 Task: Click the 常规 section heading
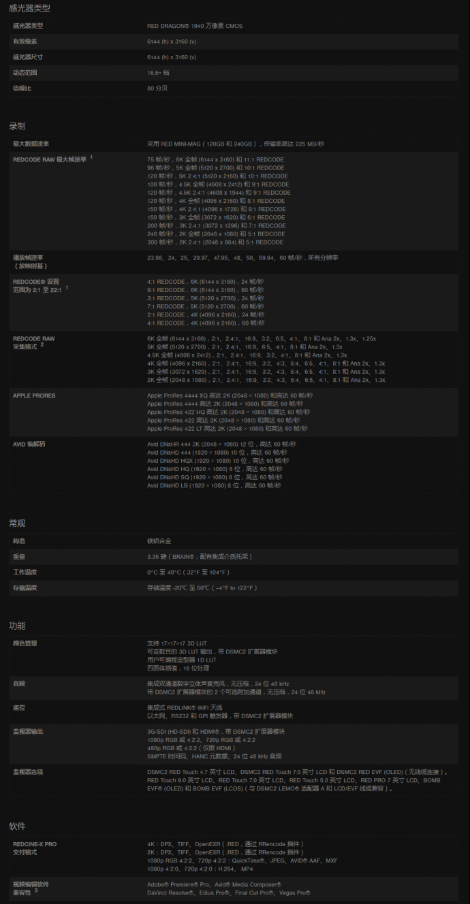17,523
